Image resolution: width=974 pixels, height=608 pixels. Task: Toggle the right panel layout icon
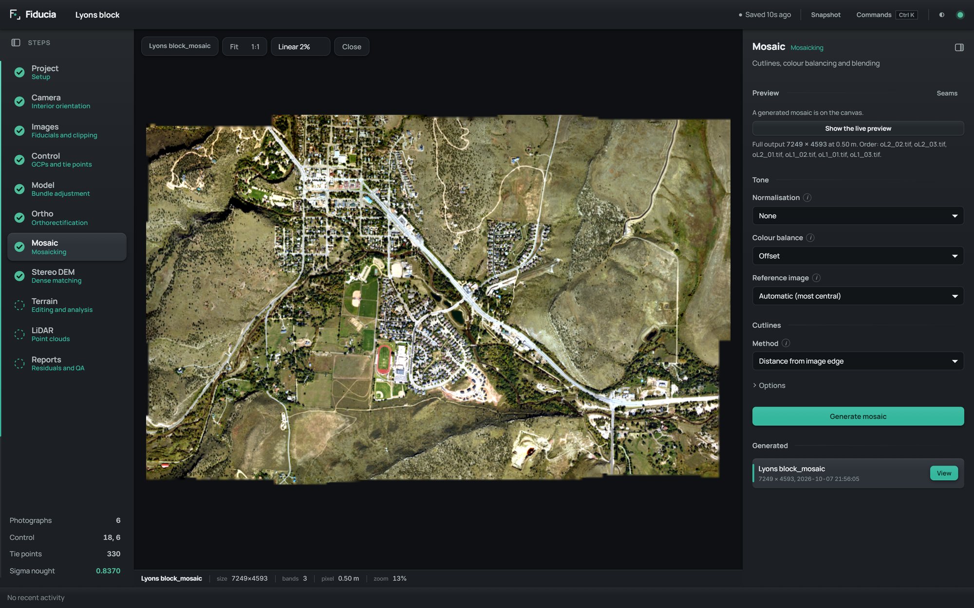[959, 47]
